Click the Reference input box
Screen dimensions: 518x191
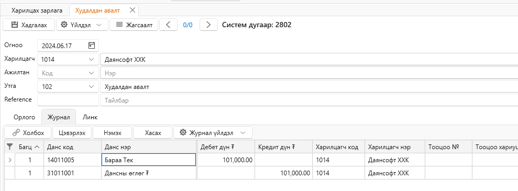pyautogui.click(x=68, y=100)
